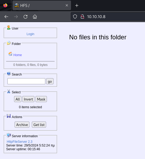
Task: Click the User panel label
Action: tap(15, 28)
